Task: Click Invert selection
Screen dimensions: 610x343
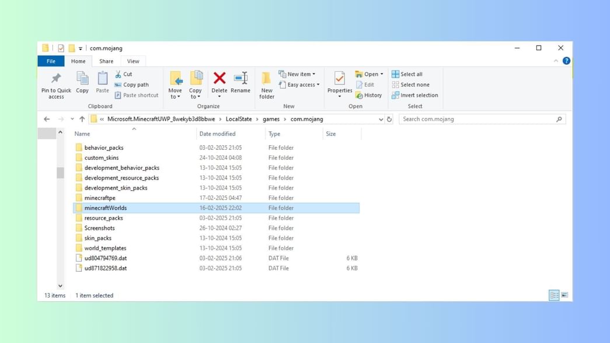Action: pyautogui.click(x=415, y=95)
